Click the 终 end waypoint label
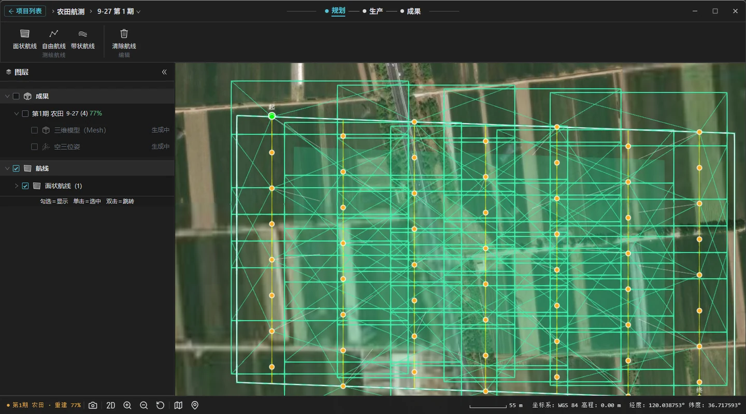Screen dimensions: 746x414 (x=699, y=390)
